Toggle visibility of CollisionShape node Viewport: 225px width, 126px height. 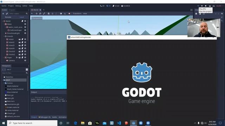point(25,30)
